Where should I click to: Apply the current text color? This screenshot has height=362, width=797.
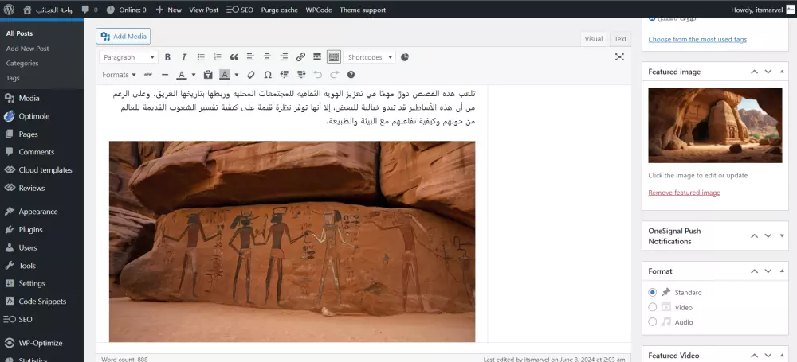[182, 75]
